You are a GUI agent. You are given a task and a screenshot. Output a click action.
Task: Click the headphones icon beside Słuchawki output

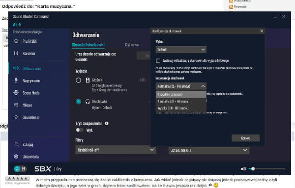pos(88,102)
